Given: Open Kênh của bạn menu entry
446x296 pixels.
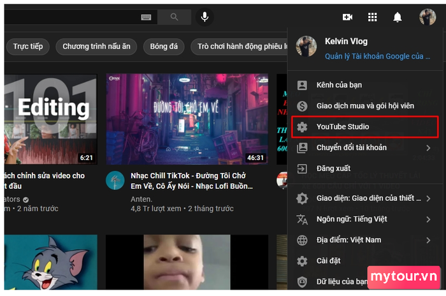Looking at the screenshot, I should pos(364,85).
